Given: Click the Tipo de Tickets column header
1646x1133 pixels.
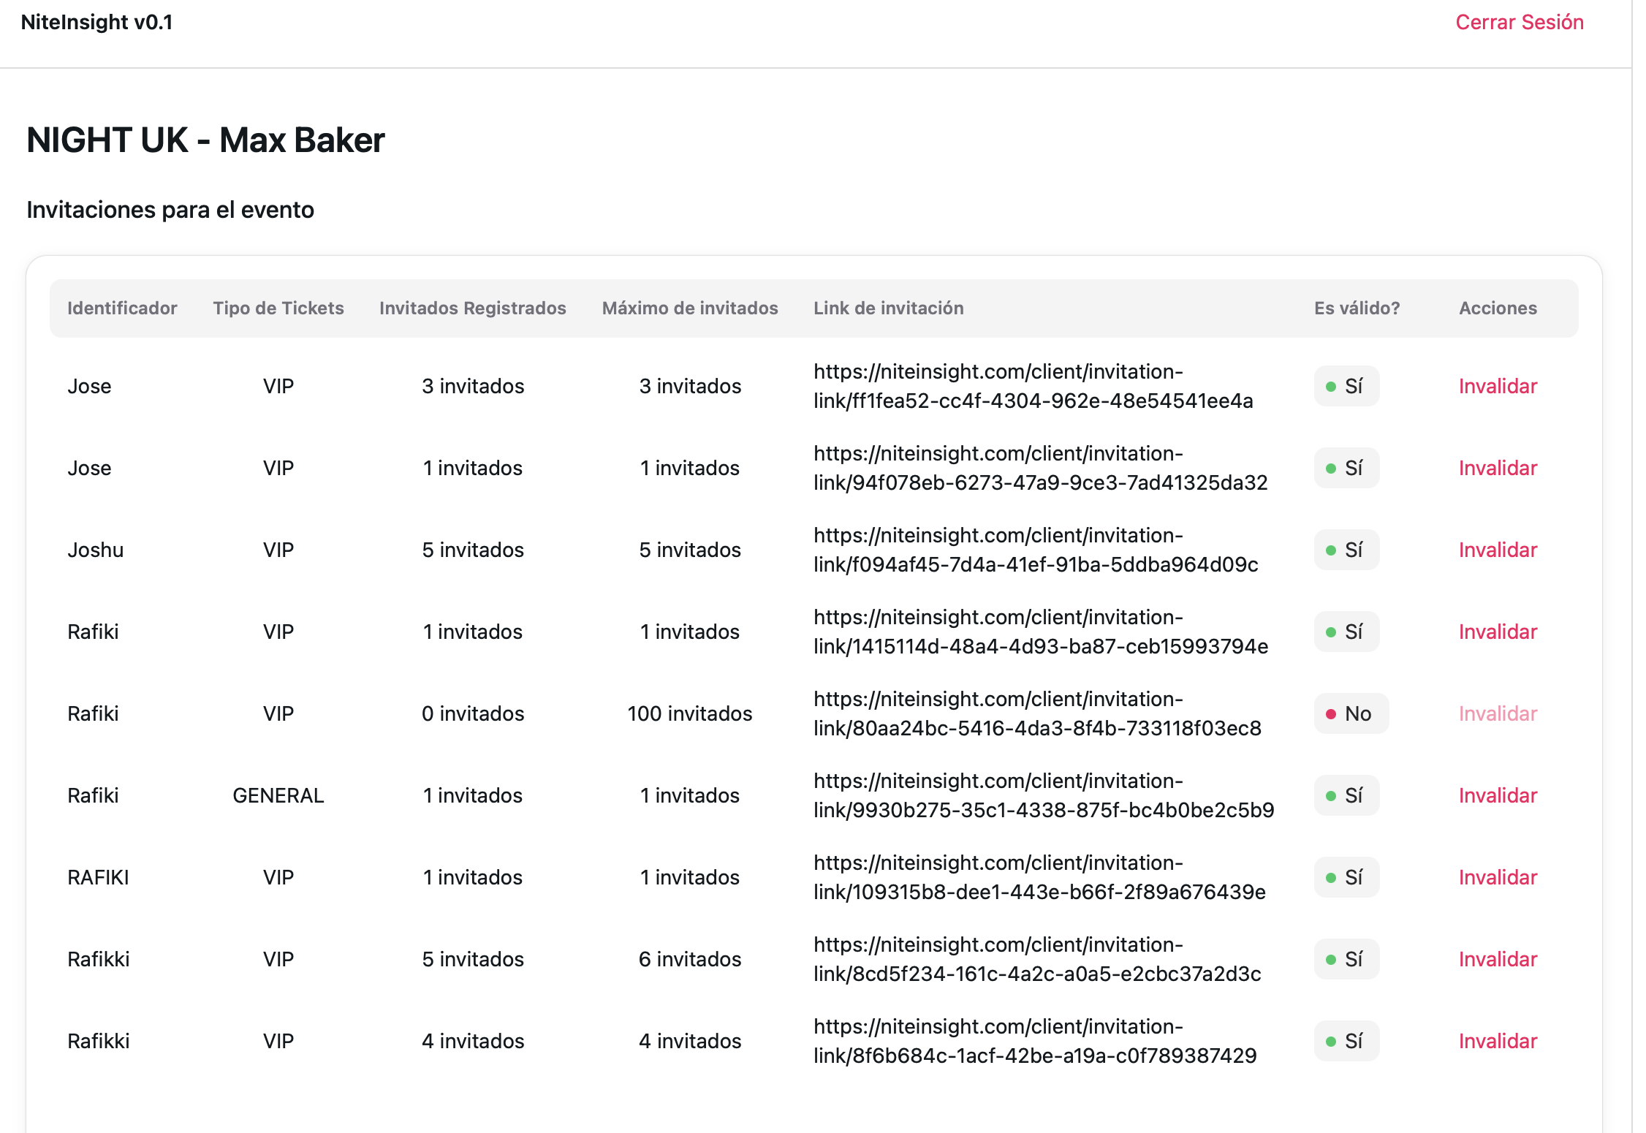Looking at the screenshot, I should [x=278, y=308].
